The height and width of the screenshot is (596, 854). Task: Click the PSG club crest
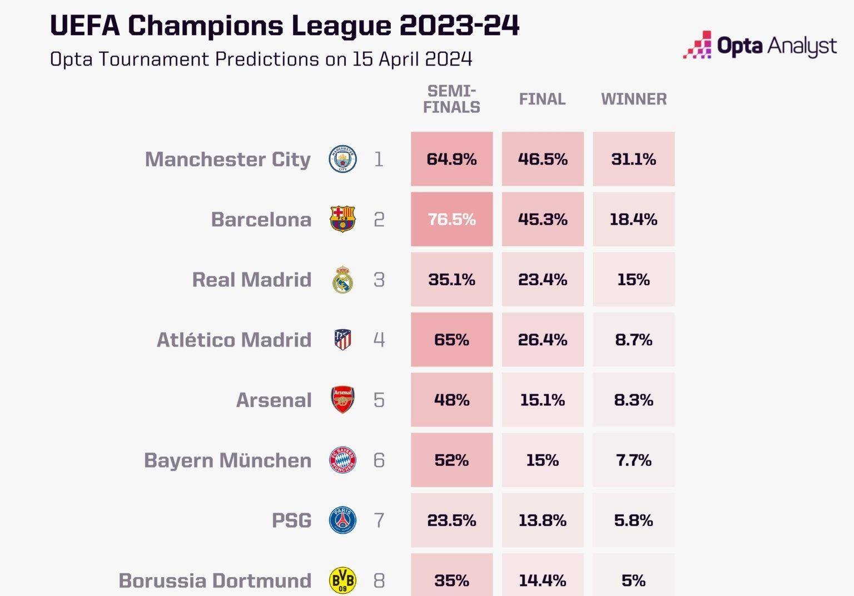pos(342,520)
